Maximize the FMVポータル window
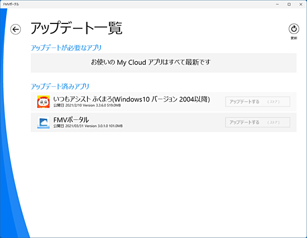The height and width of the screenshot is (238, 307). 289,4
